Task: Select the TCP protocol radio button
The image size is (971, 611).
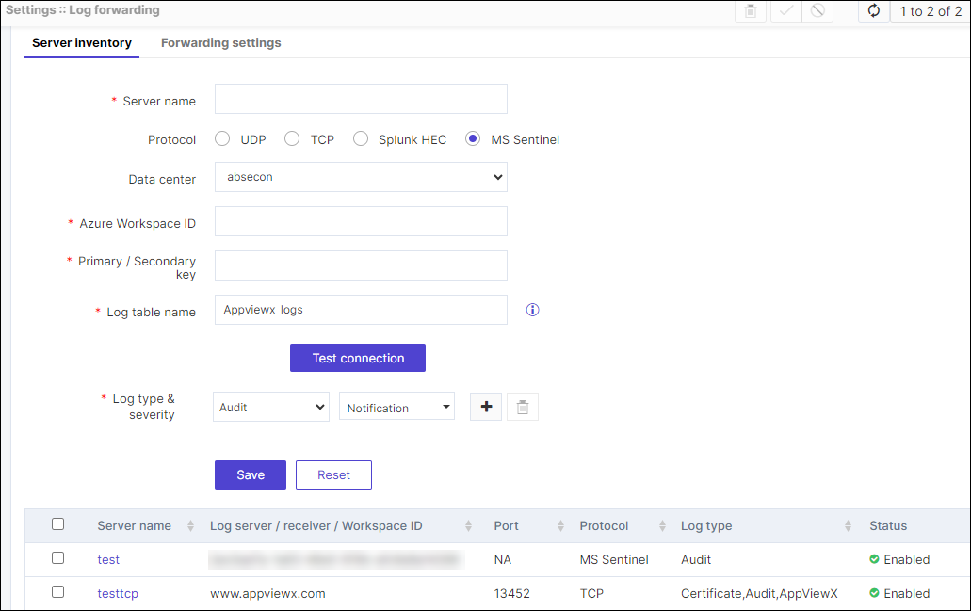Action: (x=292, y=138)
